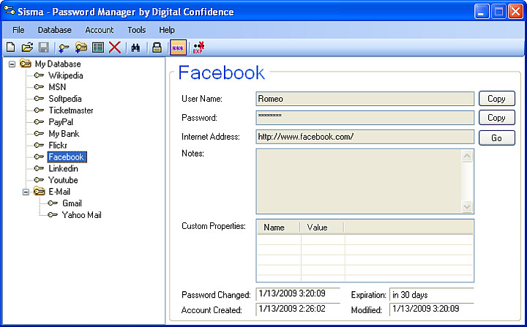Click the key icon beside Yahoo Mail

(x=53, y=215)
